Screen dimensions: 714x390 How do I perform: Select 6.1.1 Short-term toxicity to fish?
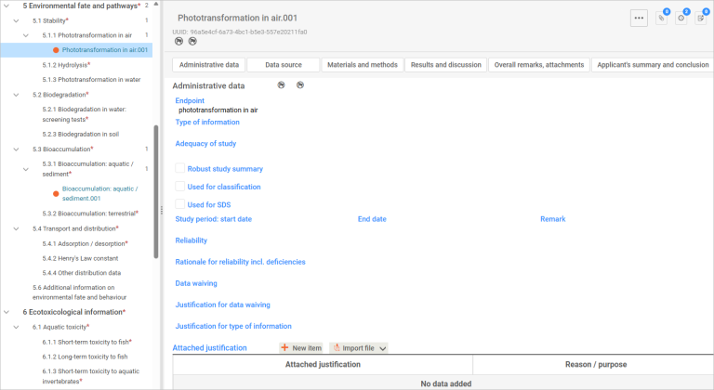pyautogui.click(x=87, y=343)
